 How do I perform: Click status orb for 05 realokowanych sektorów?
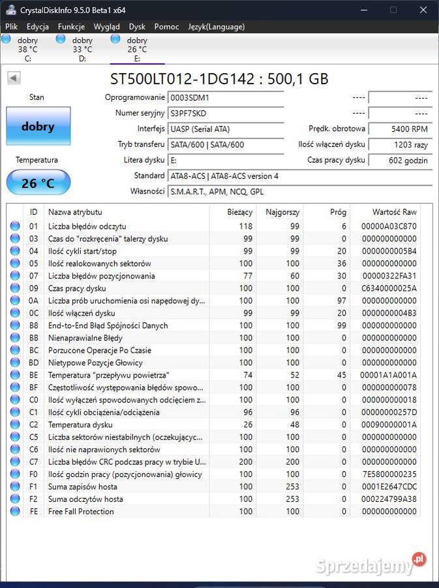[15, 263]
